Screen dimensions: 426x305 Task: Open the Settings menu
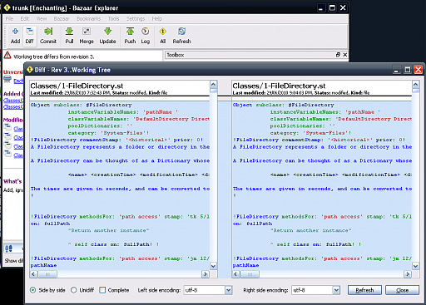[x=136, y=18]
